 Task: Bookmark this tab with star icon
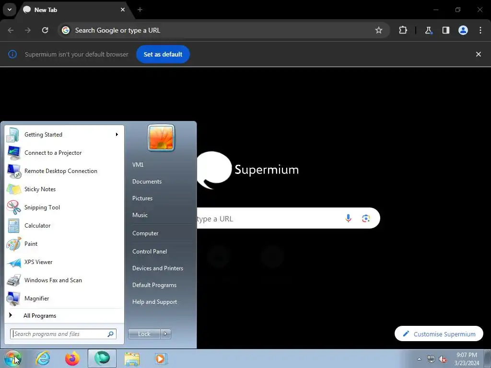[x=379, y=30]
